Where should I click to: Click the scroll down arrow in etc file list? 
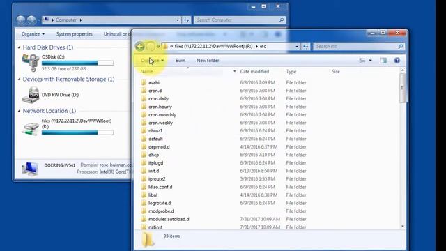[403, 226]
